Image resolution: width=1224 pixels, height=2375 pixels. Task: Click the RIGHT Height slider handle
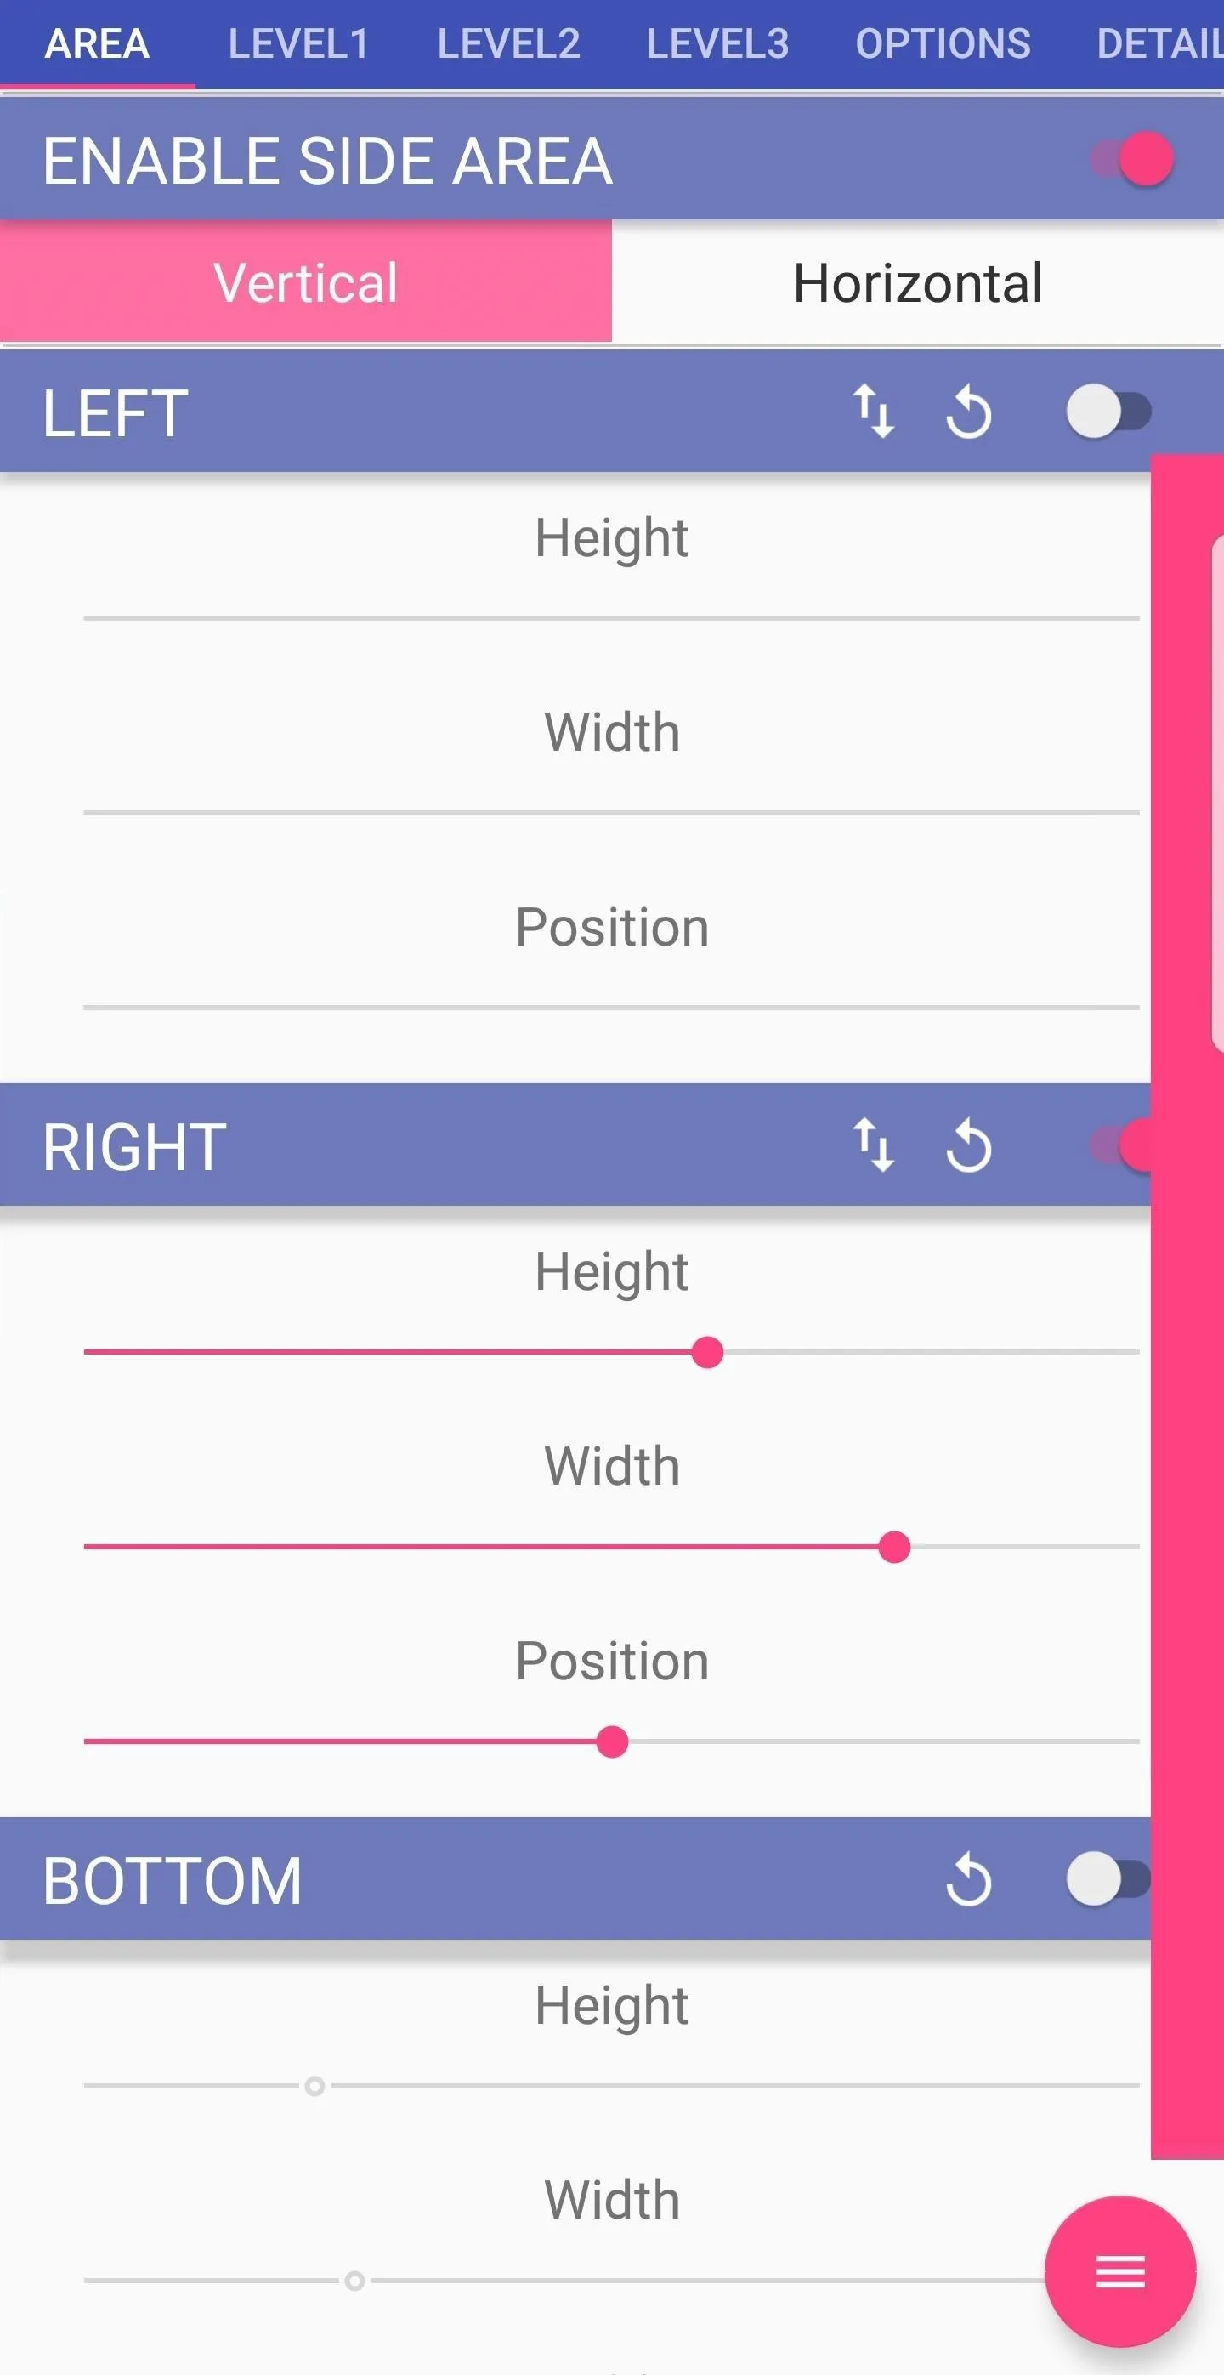tap(707, 1353)
